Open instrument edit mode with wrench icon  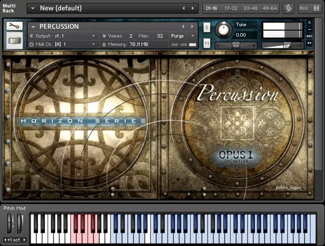14,26
